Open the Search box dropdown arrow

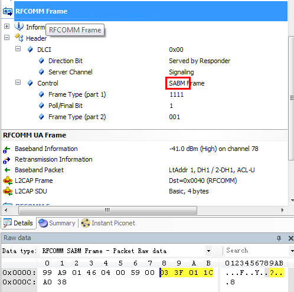(x=292, y=251)
